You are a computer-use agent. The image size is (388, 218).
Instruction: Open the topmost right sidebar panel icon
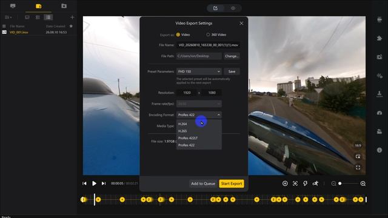pos(380,19)
